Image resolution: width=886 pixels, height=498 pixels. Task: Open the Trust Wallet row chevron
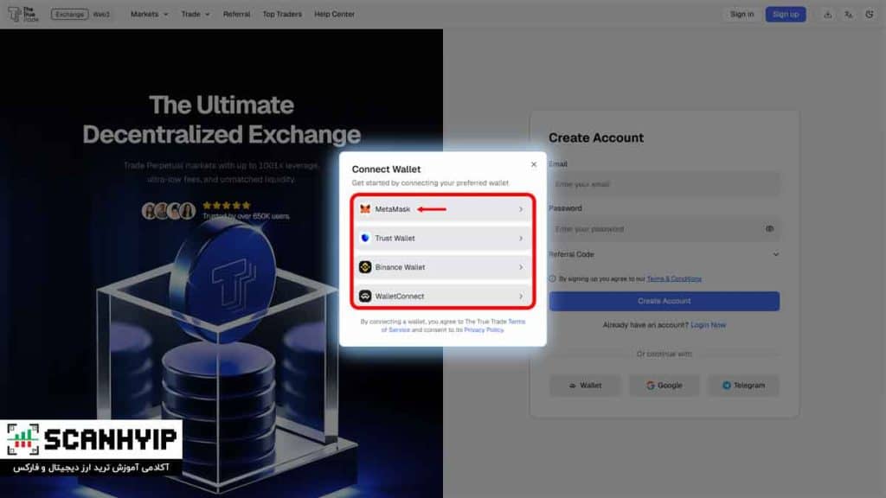[520, 239]
